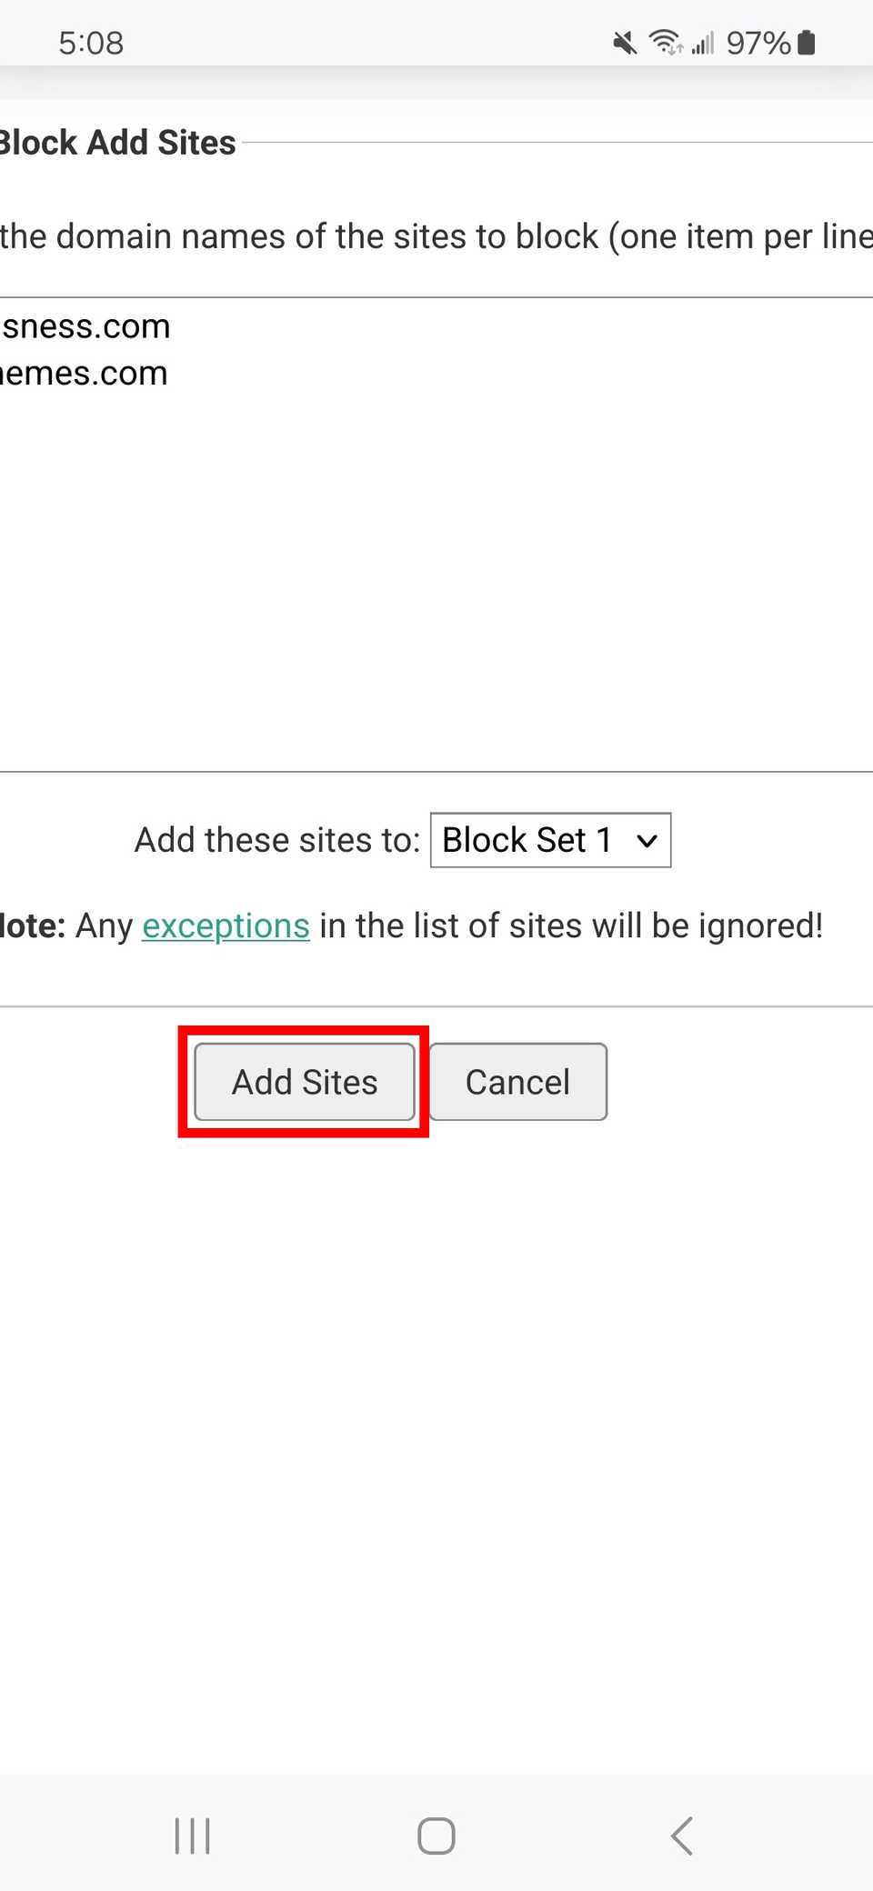873x1891 pixels.
Task: Click the Add Sites button
Action: pyautogui.click(x=305, y=1082)
